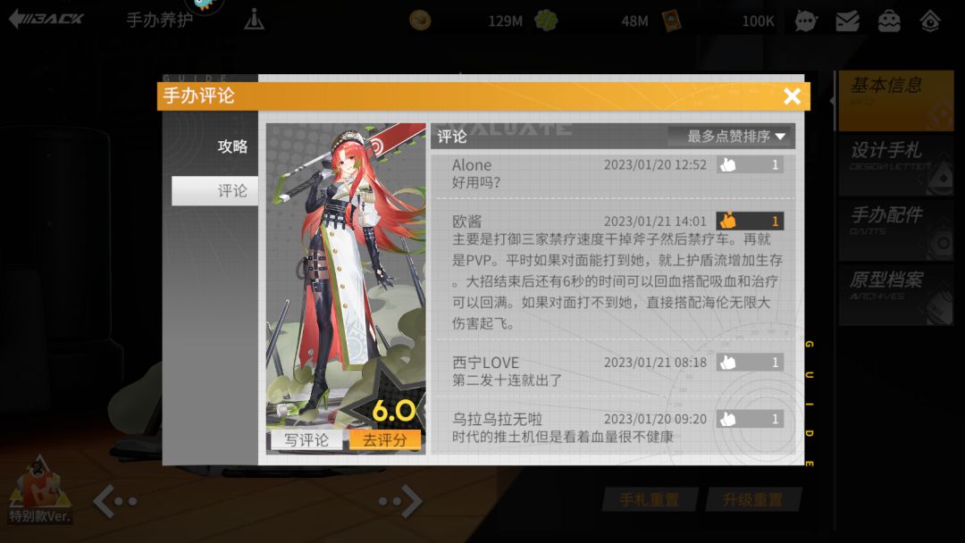Like 西宁LOVE's comment
This screenshot has height=543, width=965.
750,363
